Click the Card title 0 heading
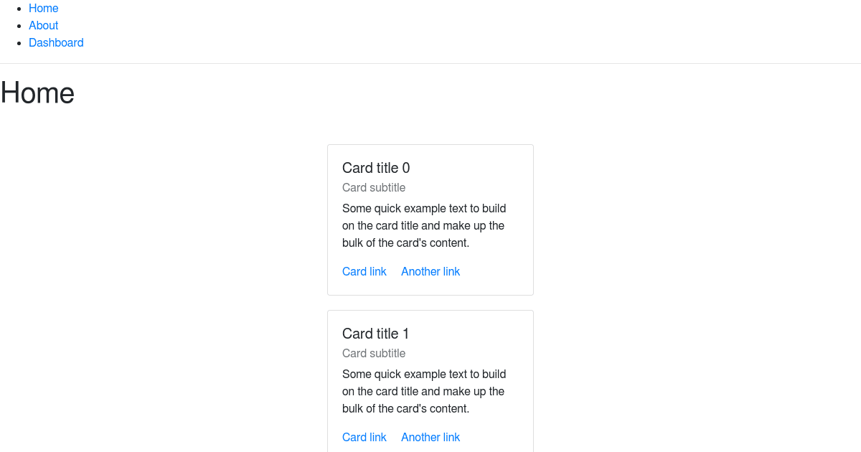Image resolution: width=861 pixels, height=452 pixels. (376, 168)
